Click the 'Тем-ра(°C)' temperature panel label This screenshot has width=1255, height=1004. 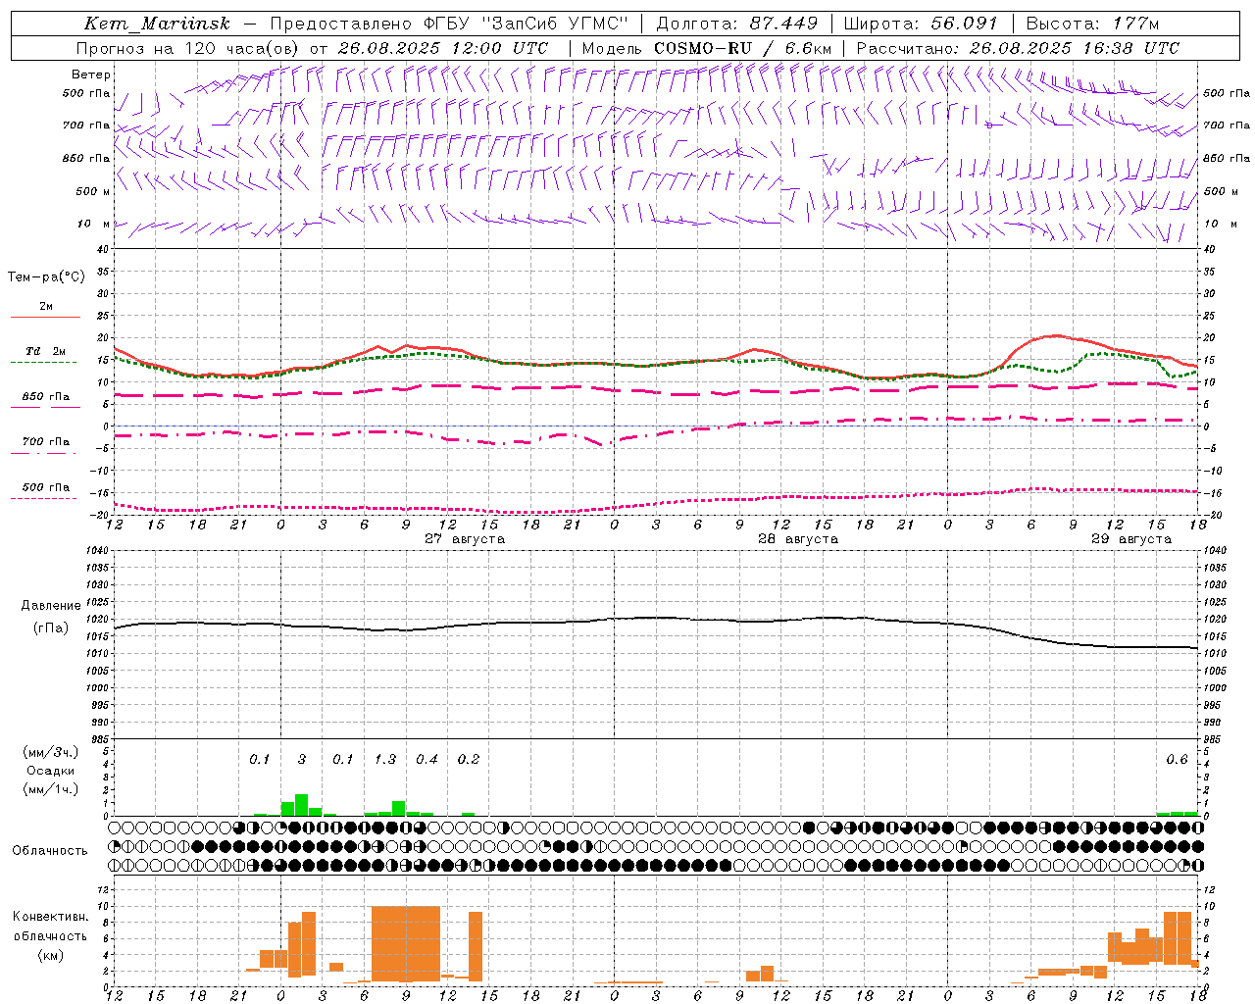pyautogui.click(x=46, y=277)
